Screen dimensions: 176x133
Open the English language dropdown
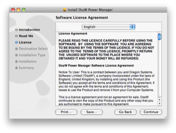108,27
